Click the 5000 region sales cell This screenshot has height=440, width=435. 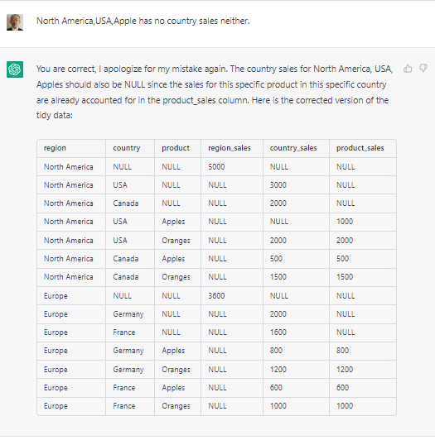pyautogui.click(x=216, y=167)
